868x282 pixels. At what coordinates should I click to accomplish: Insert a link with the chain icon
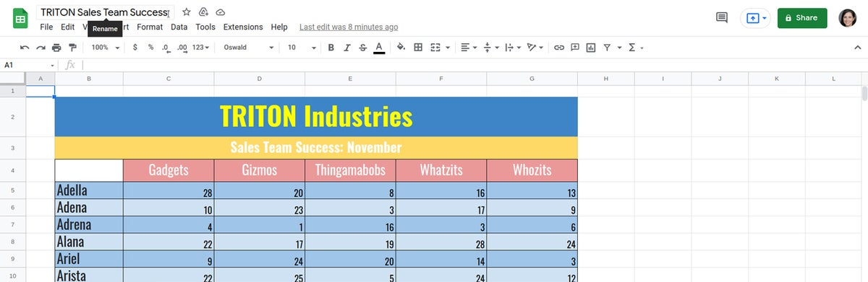[559, 48]
